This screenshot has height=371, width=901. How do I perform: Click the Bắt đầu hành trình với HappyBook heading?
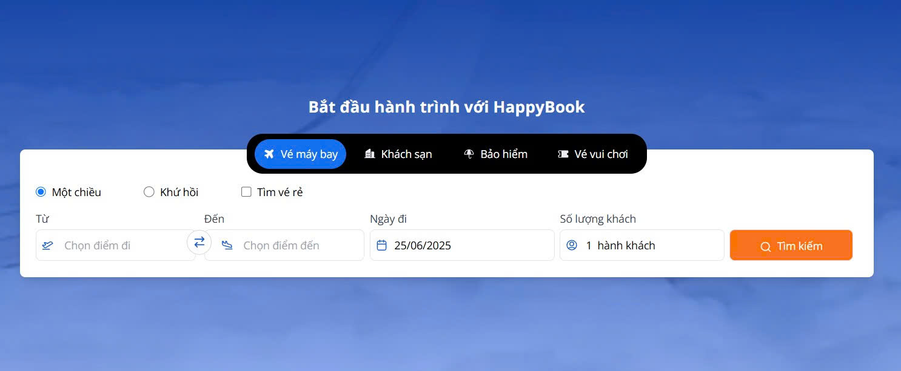pos(447,107)
